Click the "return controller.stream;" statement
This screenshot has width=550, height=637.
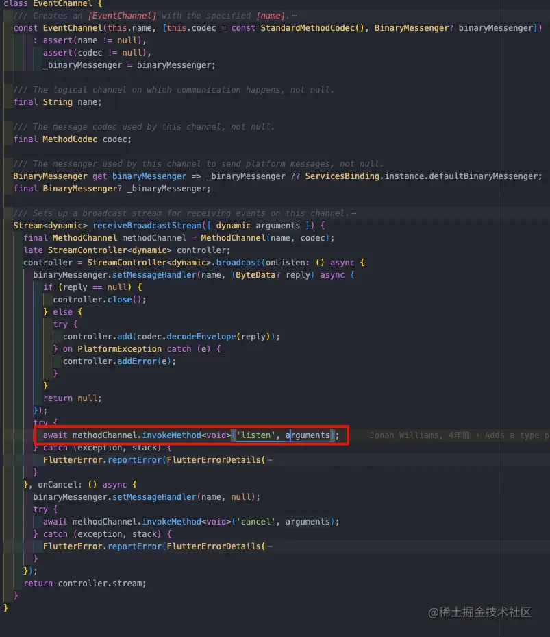[84, 584]
